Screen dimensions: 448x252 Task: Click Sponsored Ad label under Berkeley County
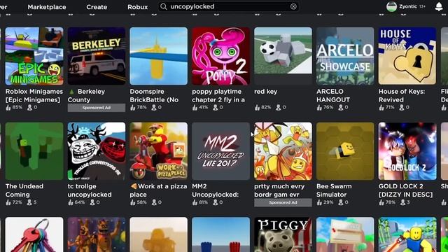click(x=97, y=108)
